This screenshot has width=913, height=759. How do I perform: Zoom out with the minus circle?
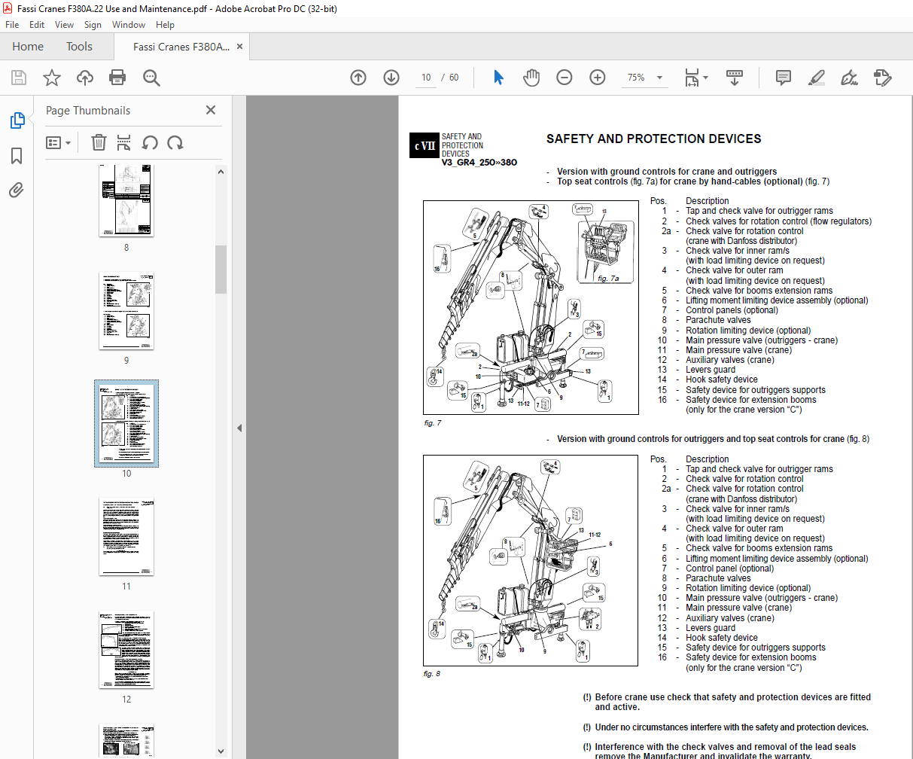tap(565, 78)
